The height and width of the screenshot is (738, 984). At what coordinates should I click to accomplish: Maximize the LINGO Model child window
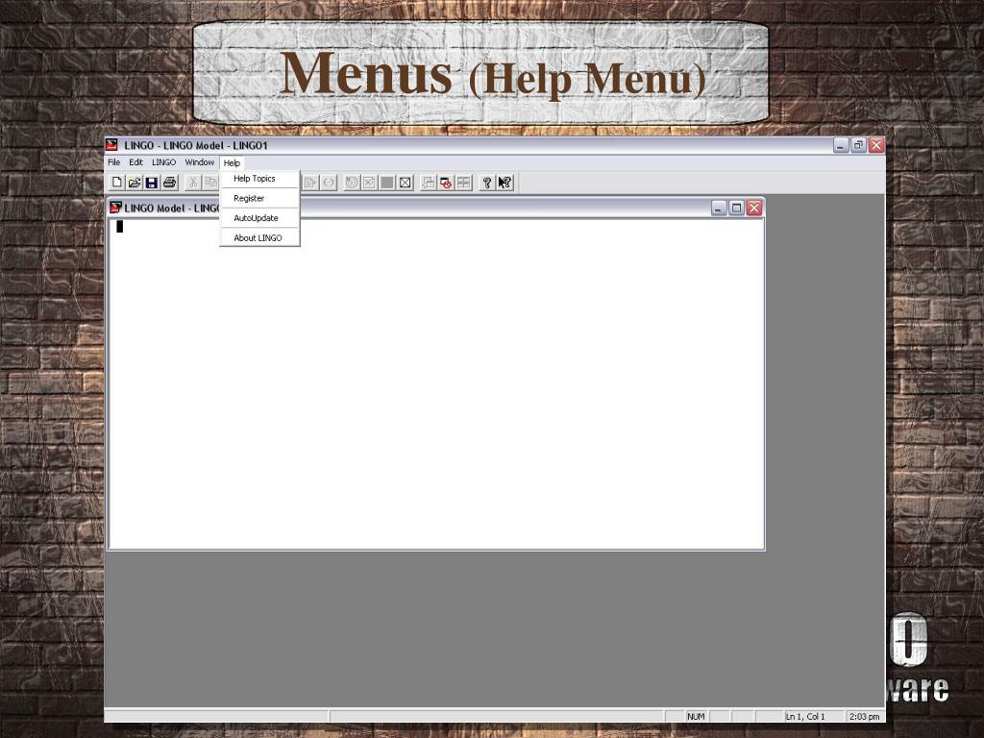(737, 208)
